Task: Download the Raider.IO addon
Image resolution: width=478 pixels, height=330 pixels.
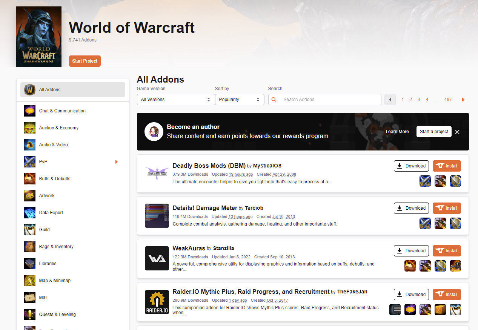Action: tap(411, 295)
